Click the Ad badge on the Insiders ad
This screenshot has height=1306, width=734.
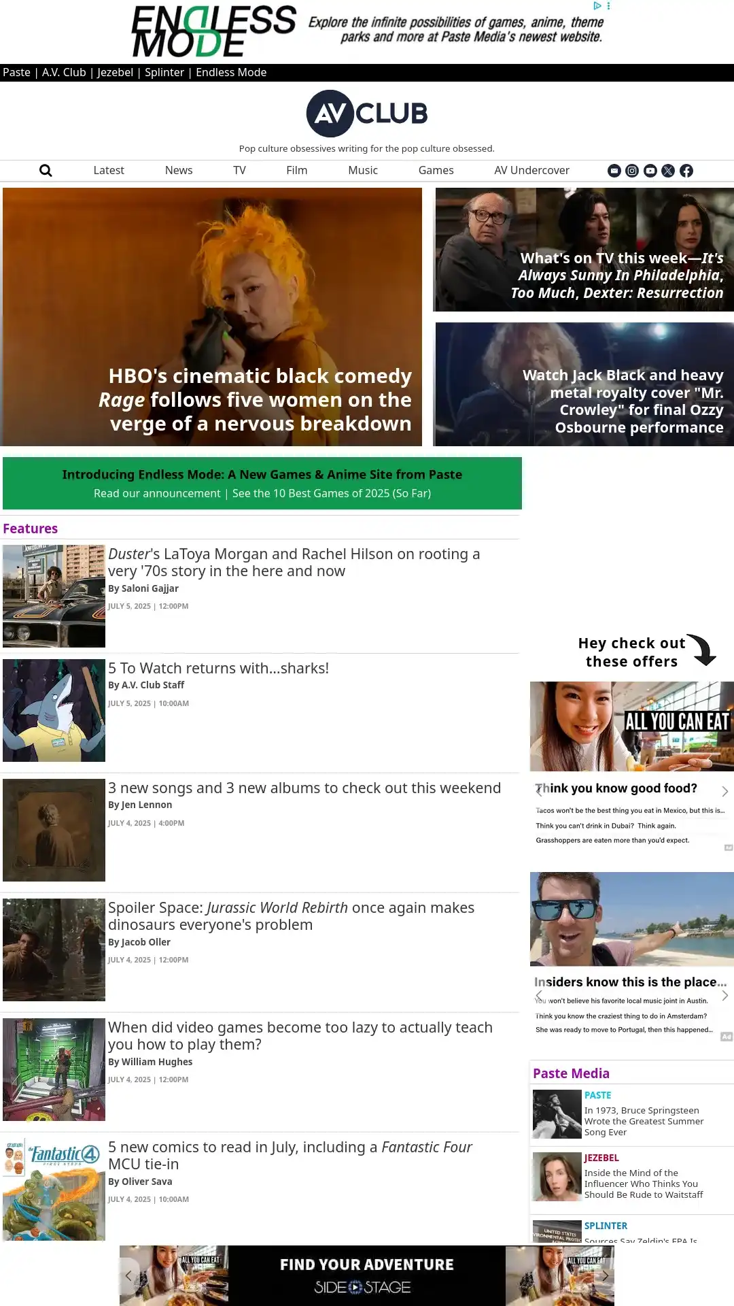click(x=727, y=1037)
